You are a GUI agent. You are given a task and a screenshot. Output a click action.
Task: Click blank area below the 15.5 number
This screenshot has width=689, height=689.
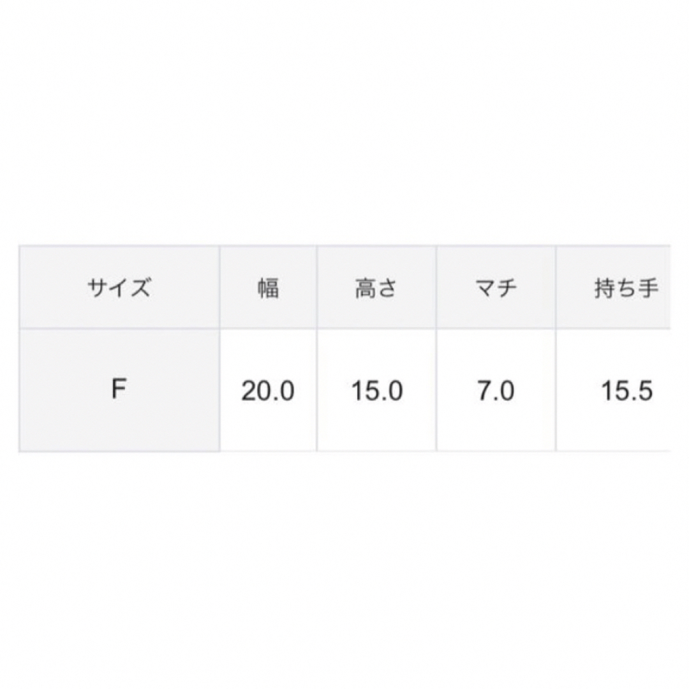coord(614,426)
